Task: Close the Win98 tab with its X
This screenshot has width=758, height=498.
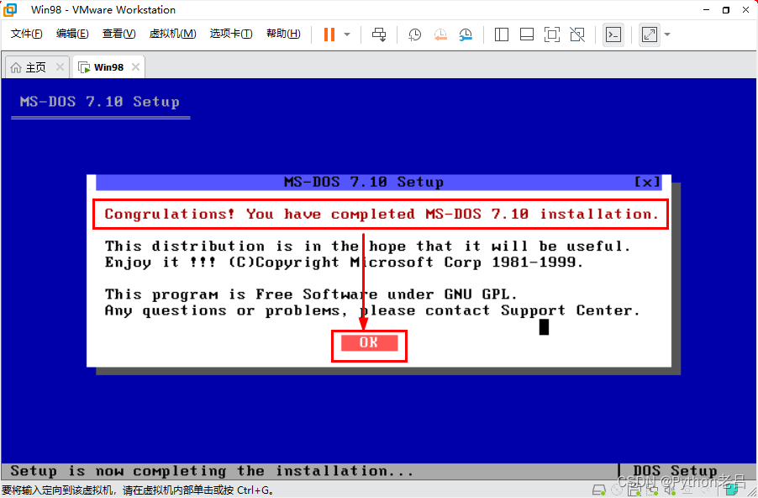Action: click(136, 66)
